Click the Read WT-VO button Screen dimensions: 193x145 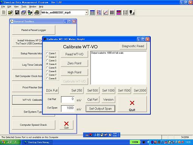74,54
